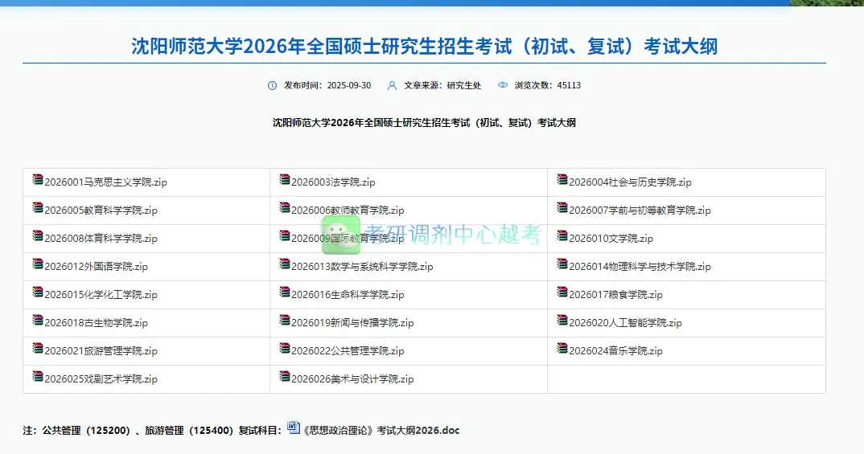Open 2026005教育科学学院.zip link

(101, 211)
